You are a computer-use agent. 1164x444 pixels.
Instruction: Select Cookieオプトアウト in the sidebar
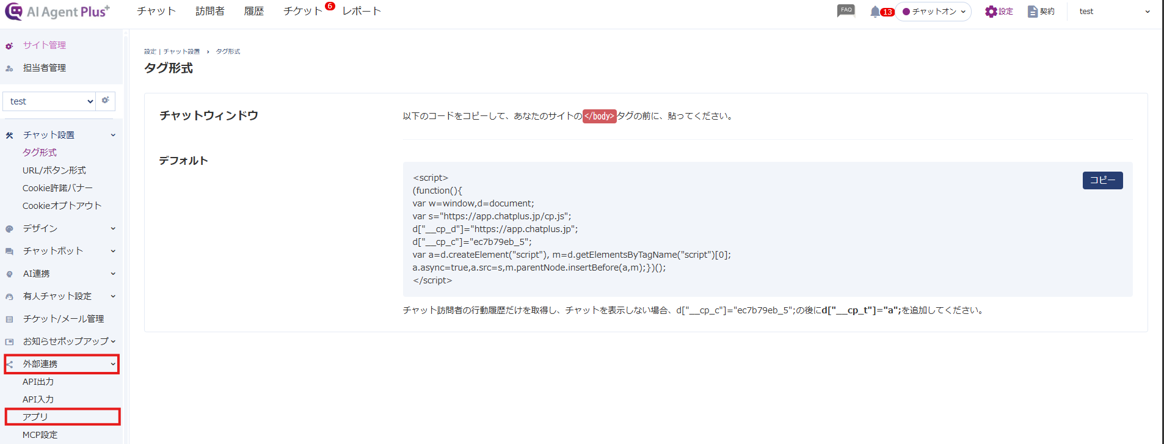pos(62,206)
